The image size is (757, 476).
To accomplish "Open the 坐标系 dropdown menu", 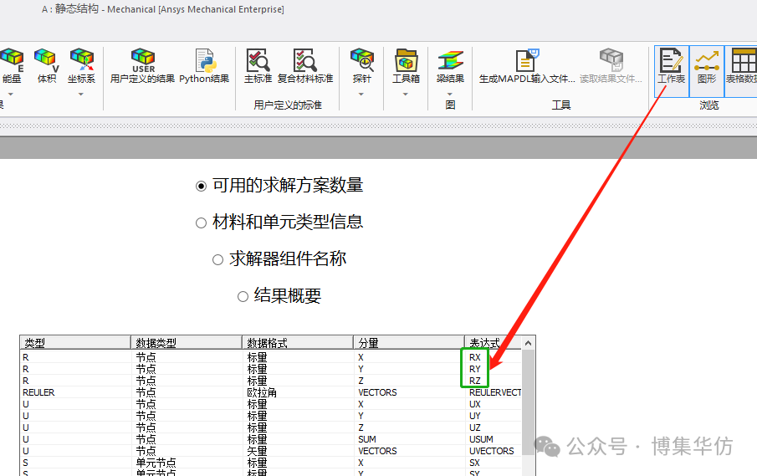I will 81,93.
